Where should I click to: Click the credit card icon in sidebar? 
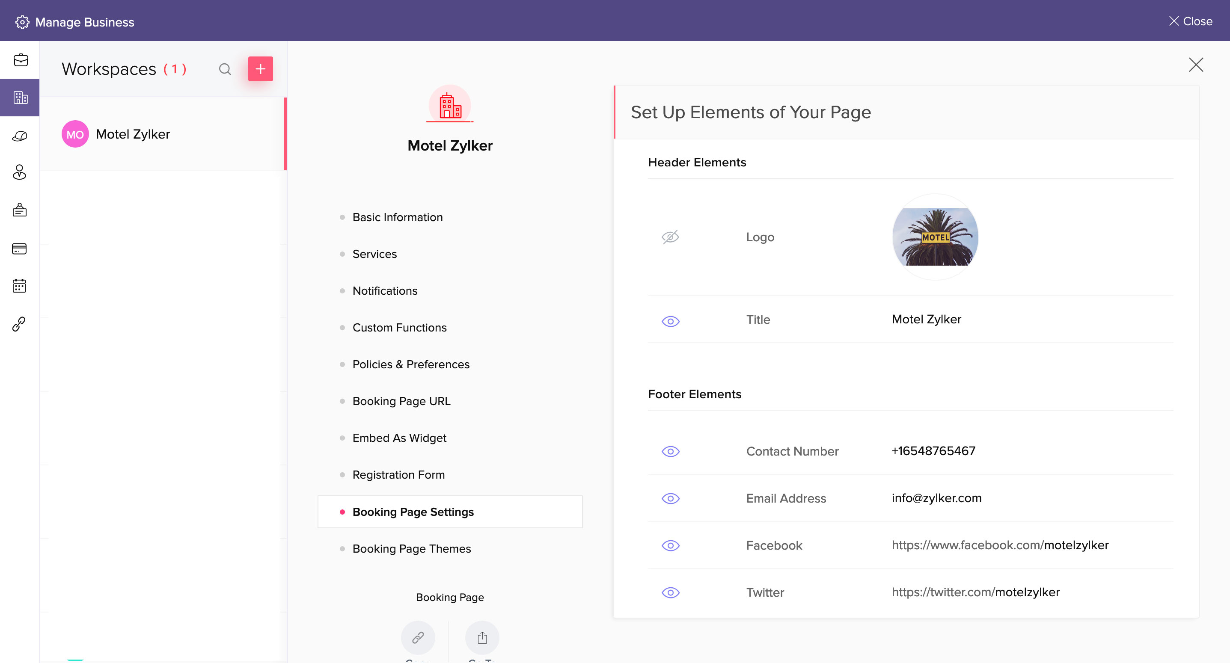20,249
